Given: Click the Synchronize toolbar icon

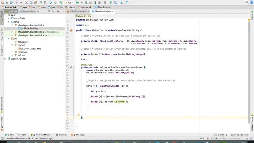Looking at the screenshot, I should [12, 2].
